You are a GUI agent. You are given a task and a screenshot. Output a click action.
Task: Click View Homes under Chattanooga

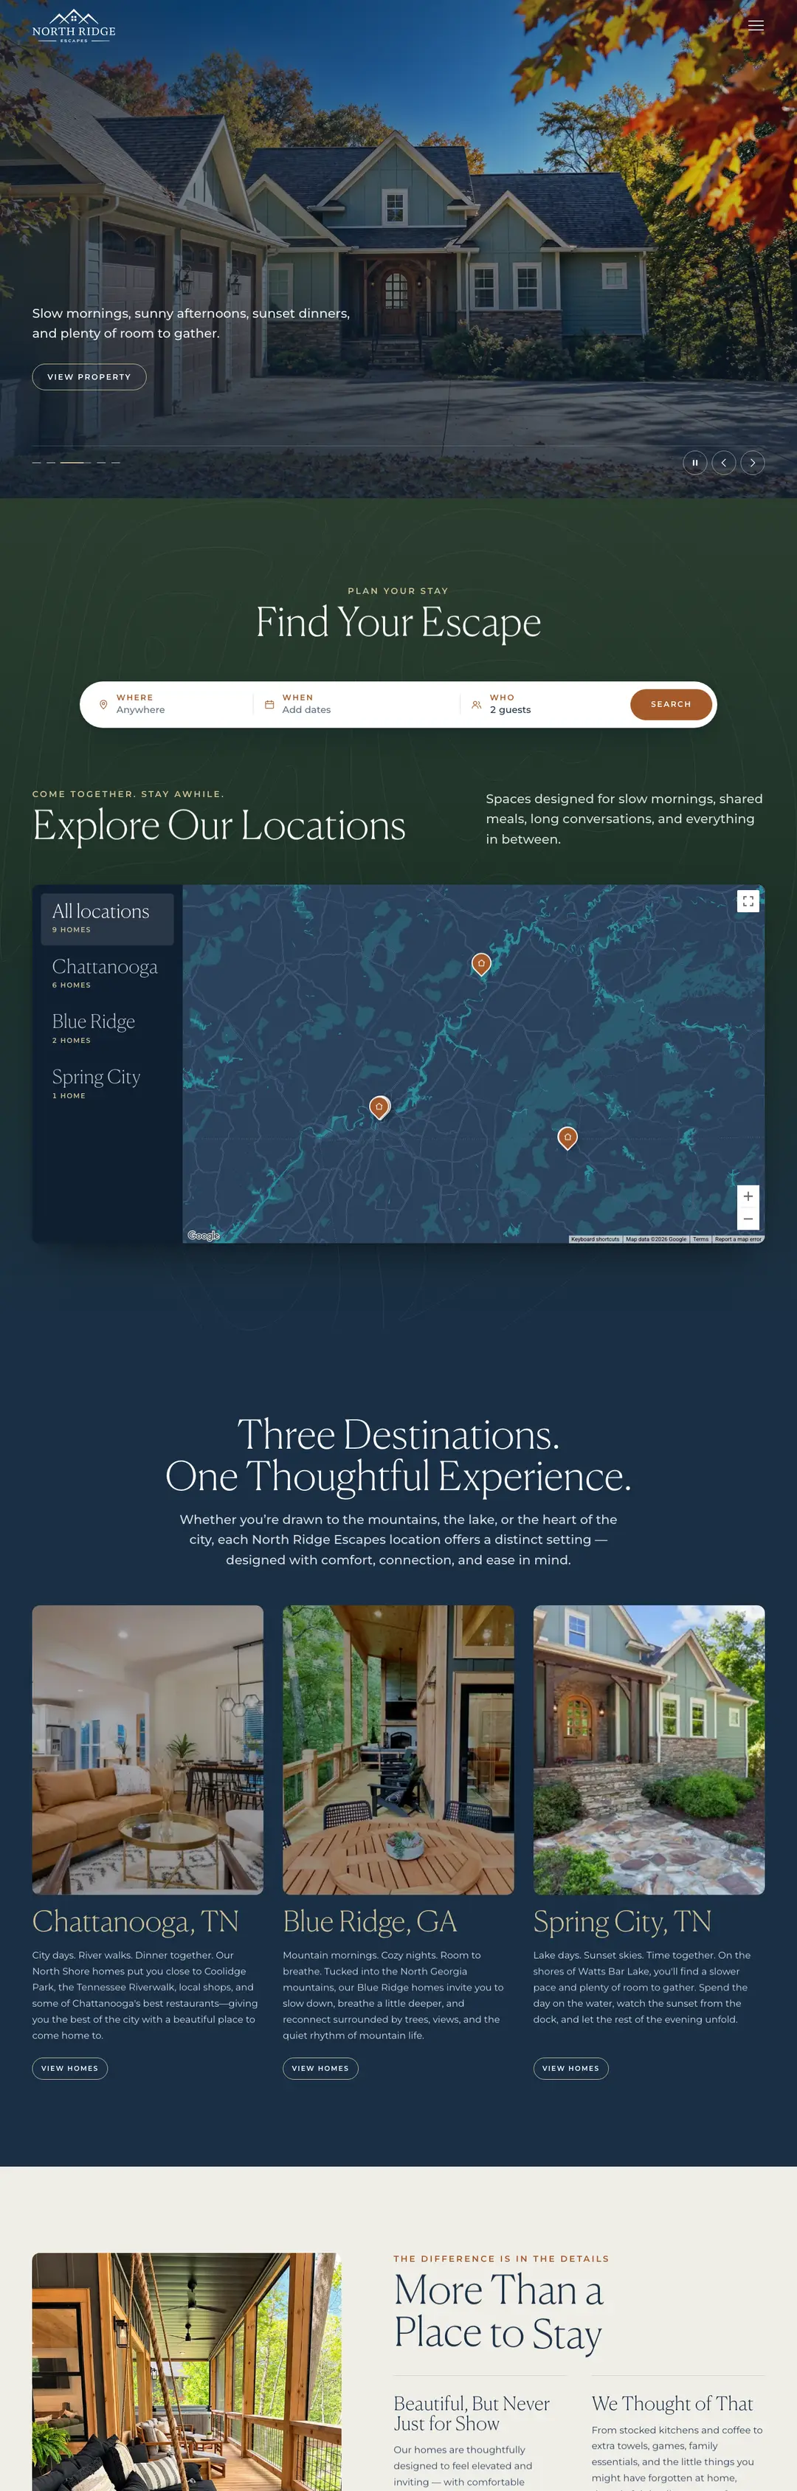point(69,2068)
